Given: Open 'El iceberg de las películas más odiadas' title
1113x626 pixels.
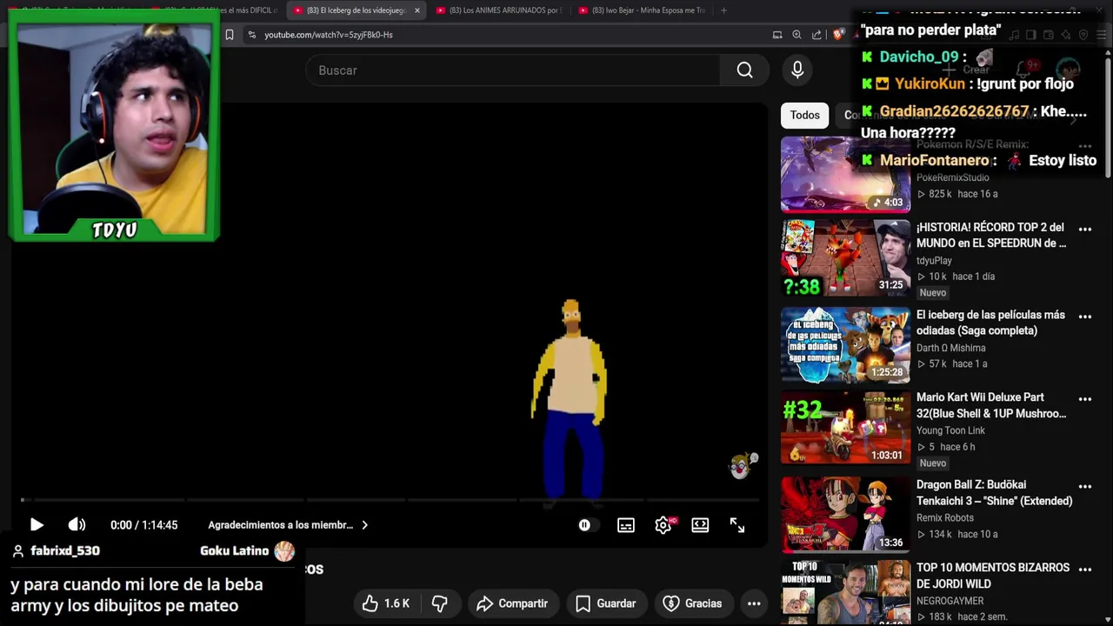Looking at the screenshot, I should (990, 323).
